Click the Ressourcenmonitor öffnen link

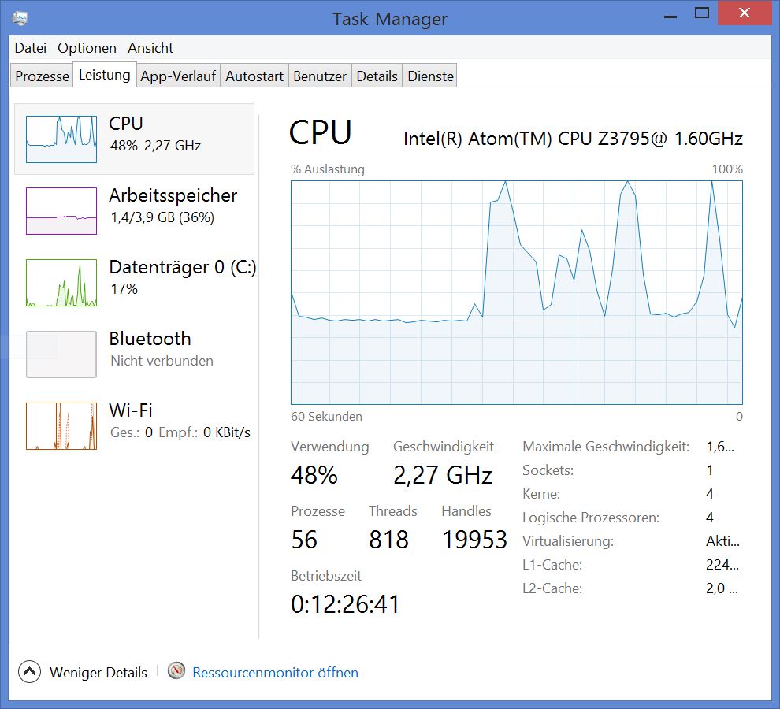pos(275,673)
